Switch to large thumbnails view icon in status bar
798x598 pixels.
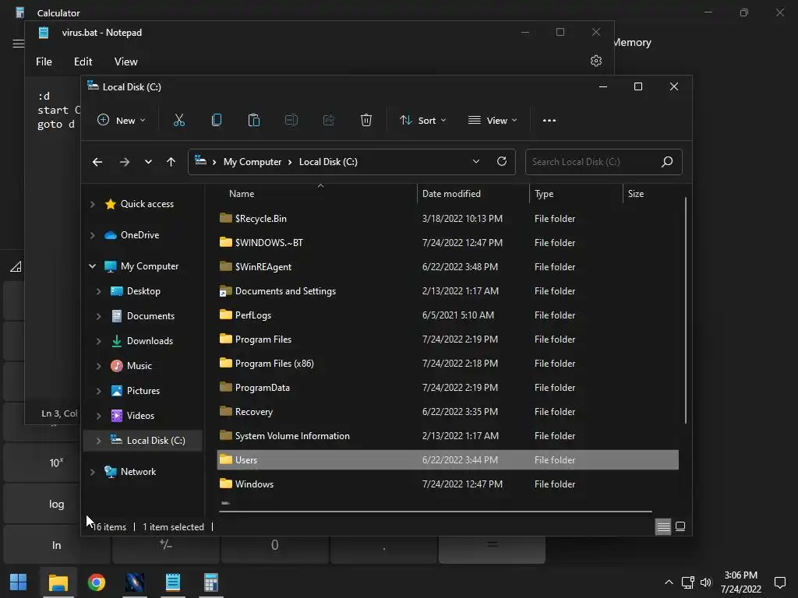680,527
